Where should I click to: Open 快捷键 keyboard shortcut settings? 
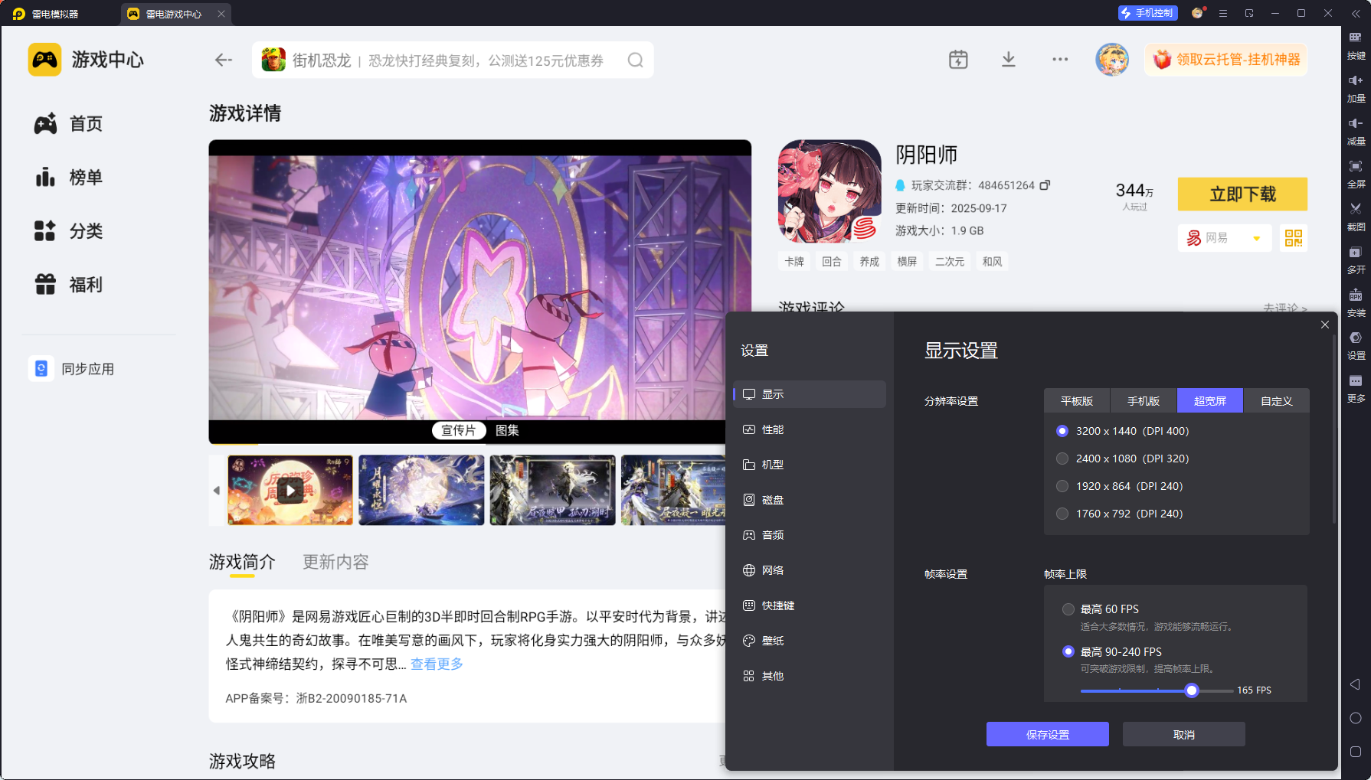pyautogui.click(x=777, y=605)
